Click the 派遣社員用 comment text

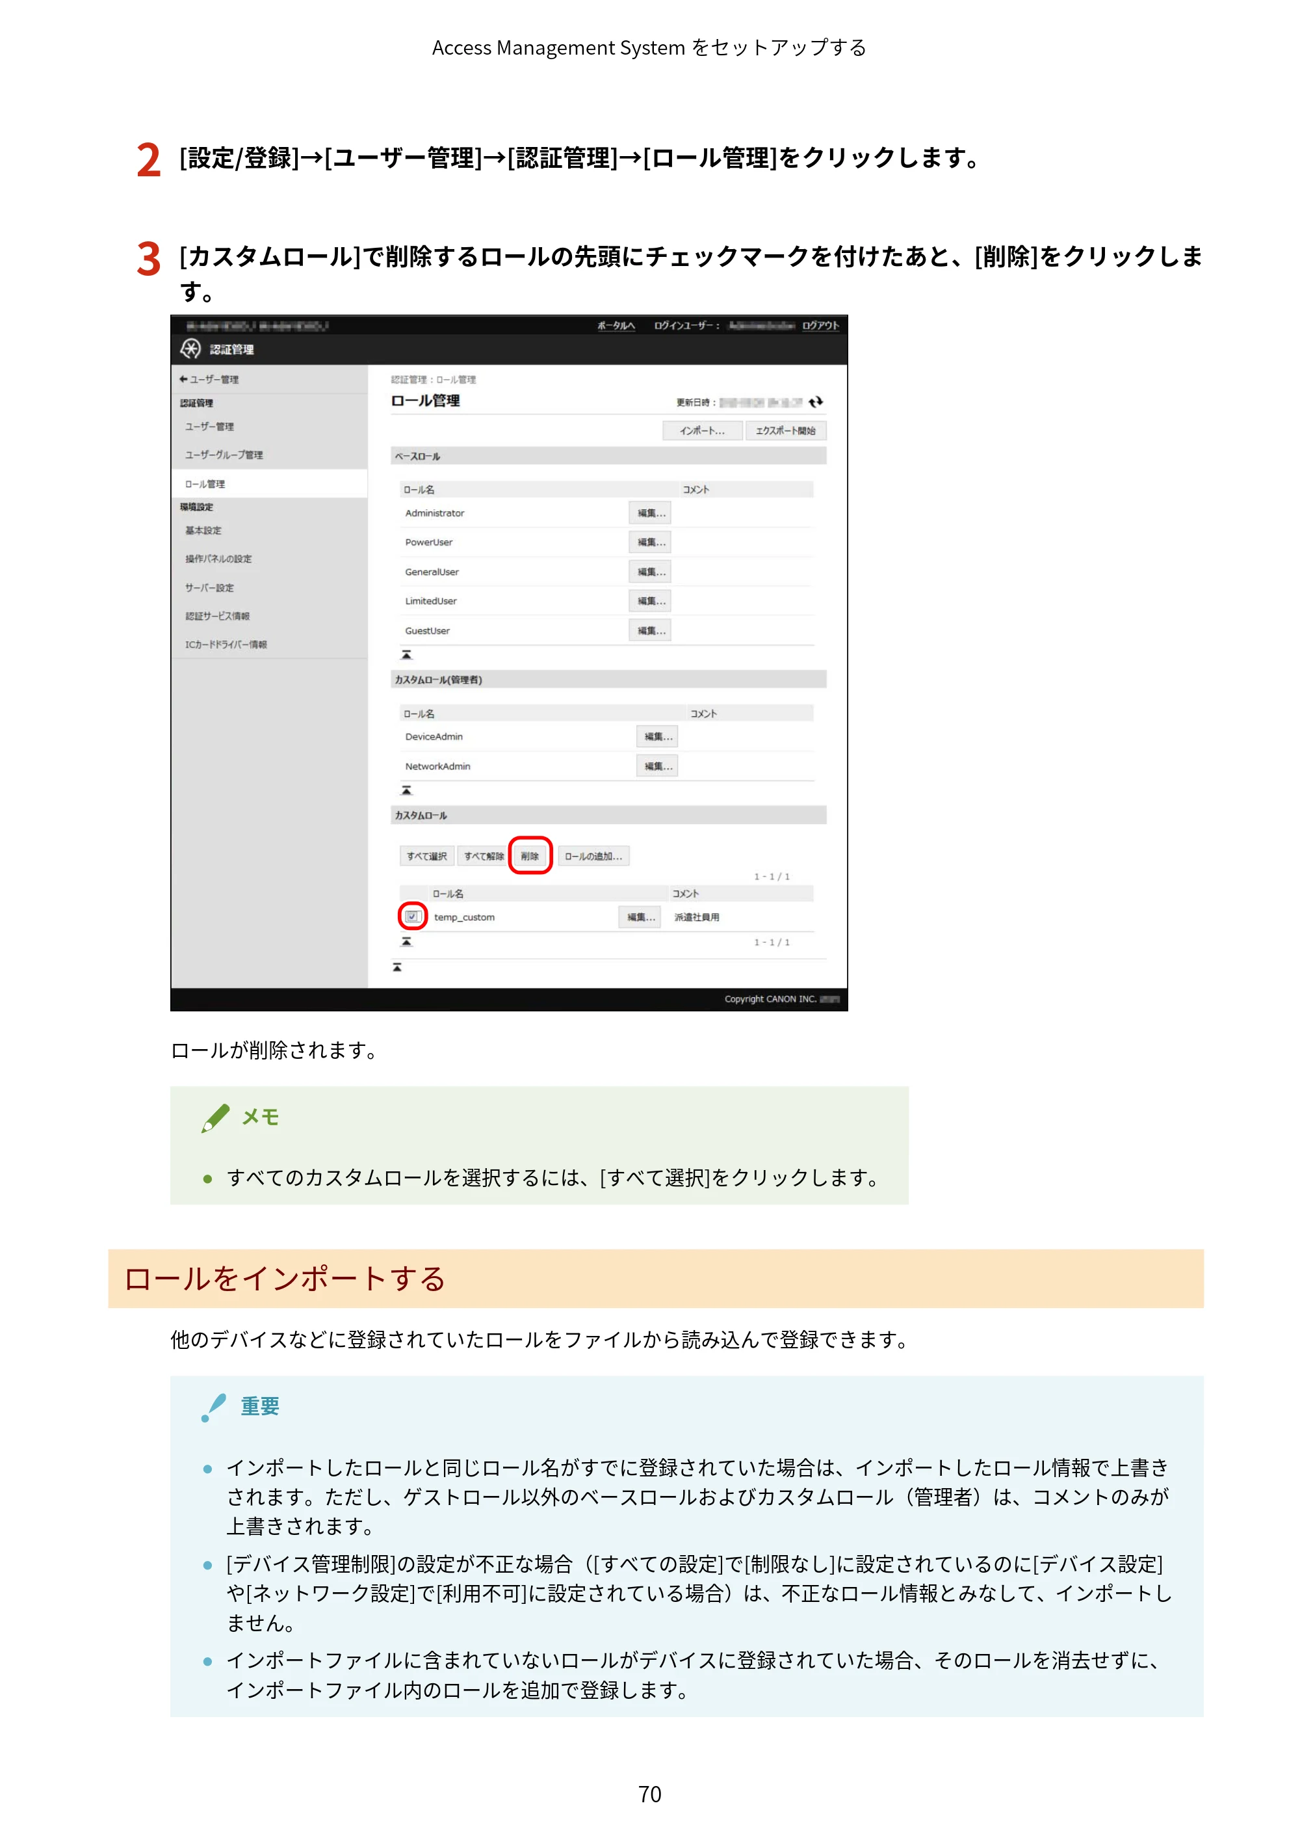click(x=697, y=917)
